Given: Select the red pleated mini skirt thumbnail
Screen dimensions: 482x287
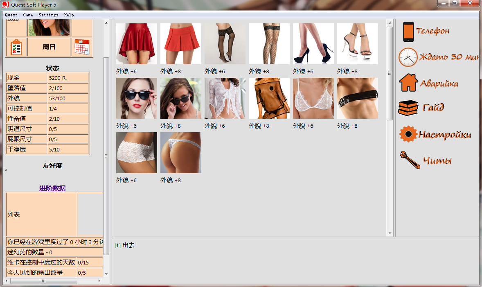Looking at the screenshot, I should coord(181,44).
